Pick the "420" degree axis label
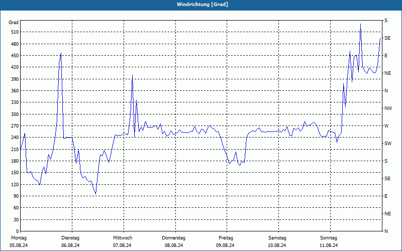 click(15, 67)
